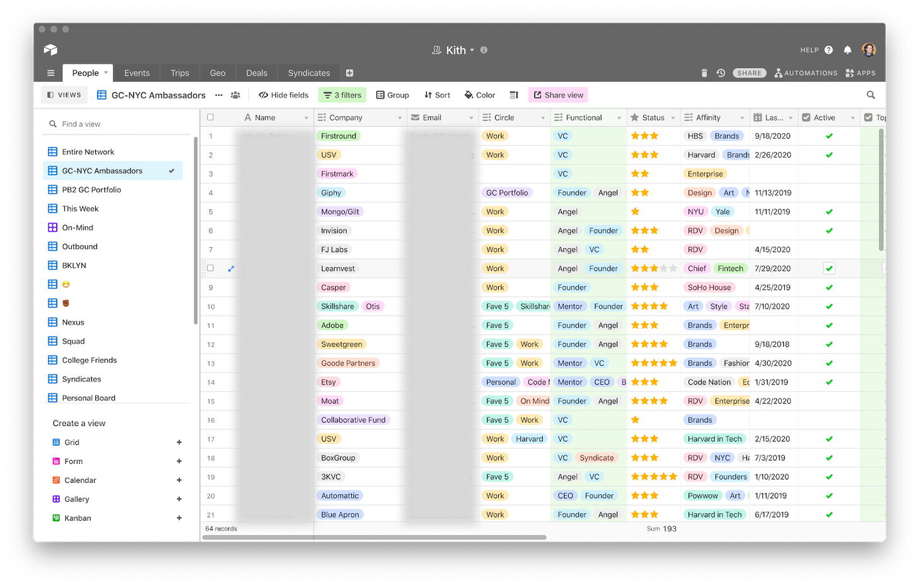
Task: Select the People tab
Action: click(87, 73)
